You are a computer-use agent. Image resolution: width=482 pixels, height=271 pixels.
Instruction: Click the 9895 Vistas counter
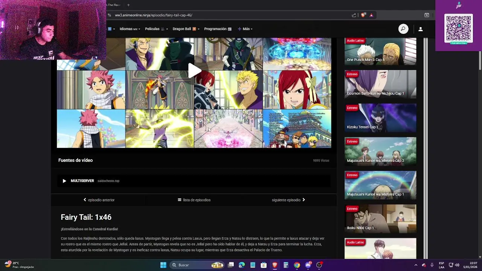click(x=321, y=161)
